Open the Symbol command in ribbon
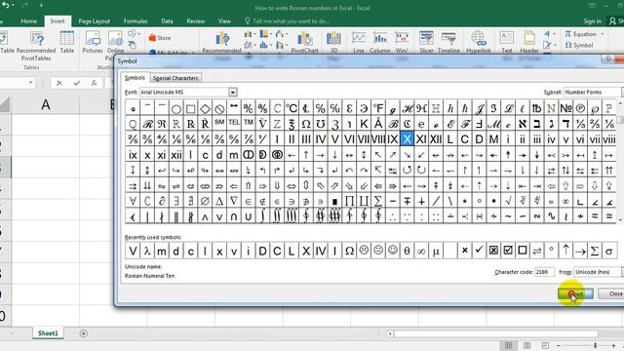 (x=579, y=45)
